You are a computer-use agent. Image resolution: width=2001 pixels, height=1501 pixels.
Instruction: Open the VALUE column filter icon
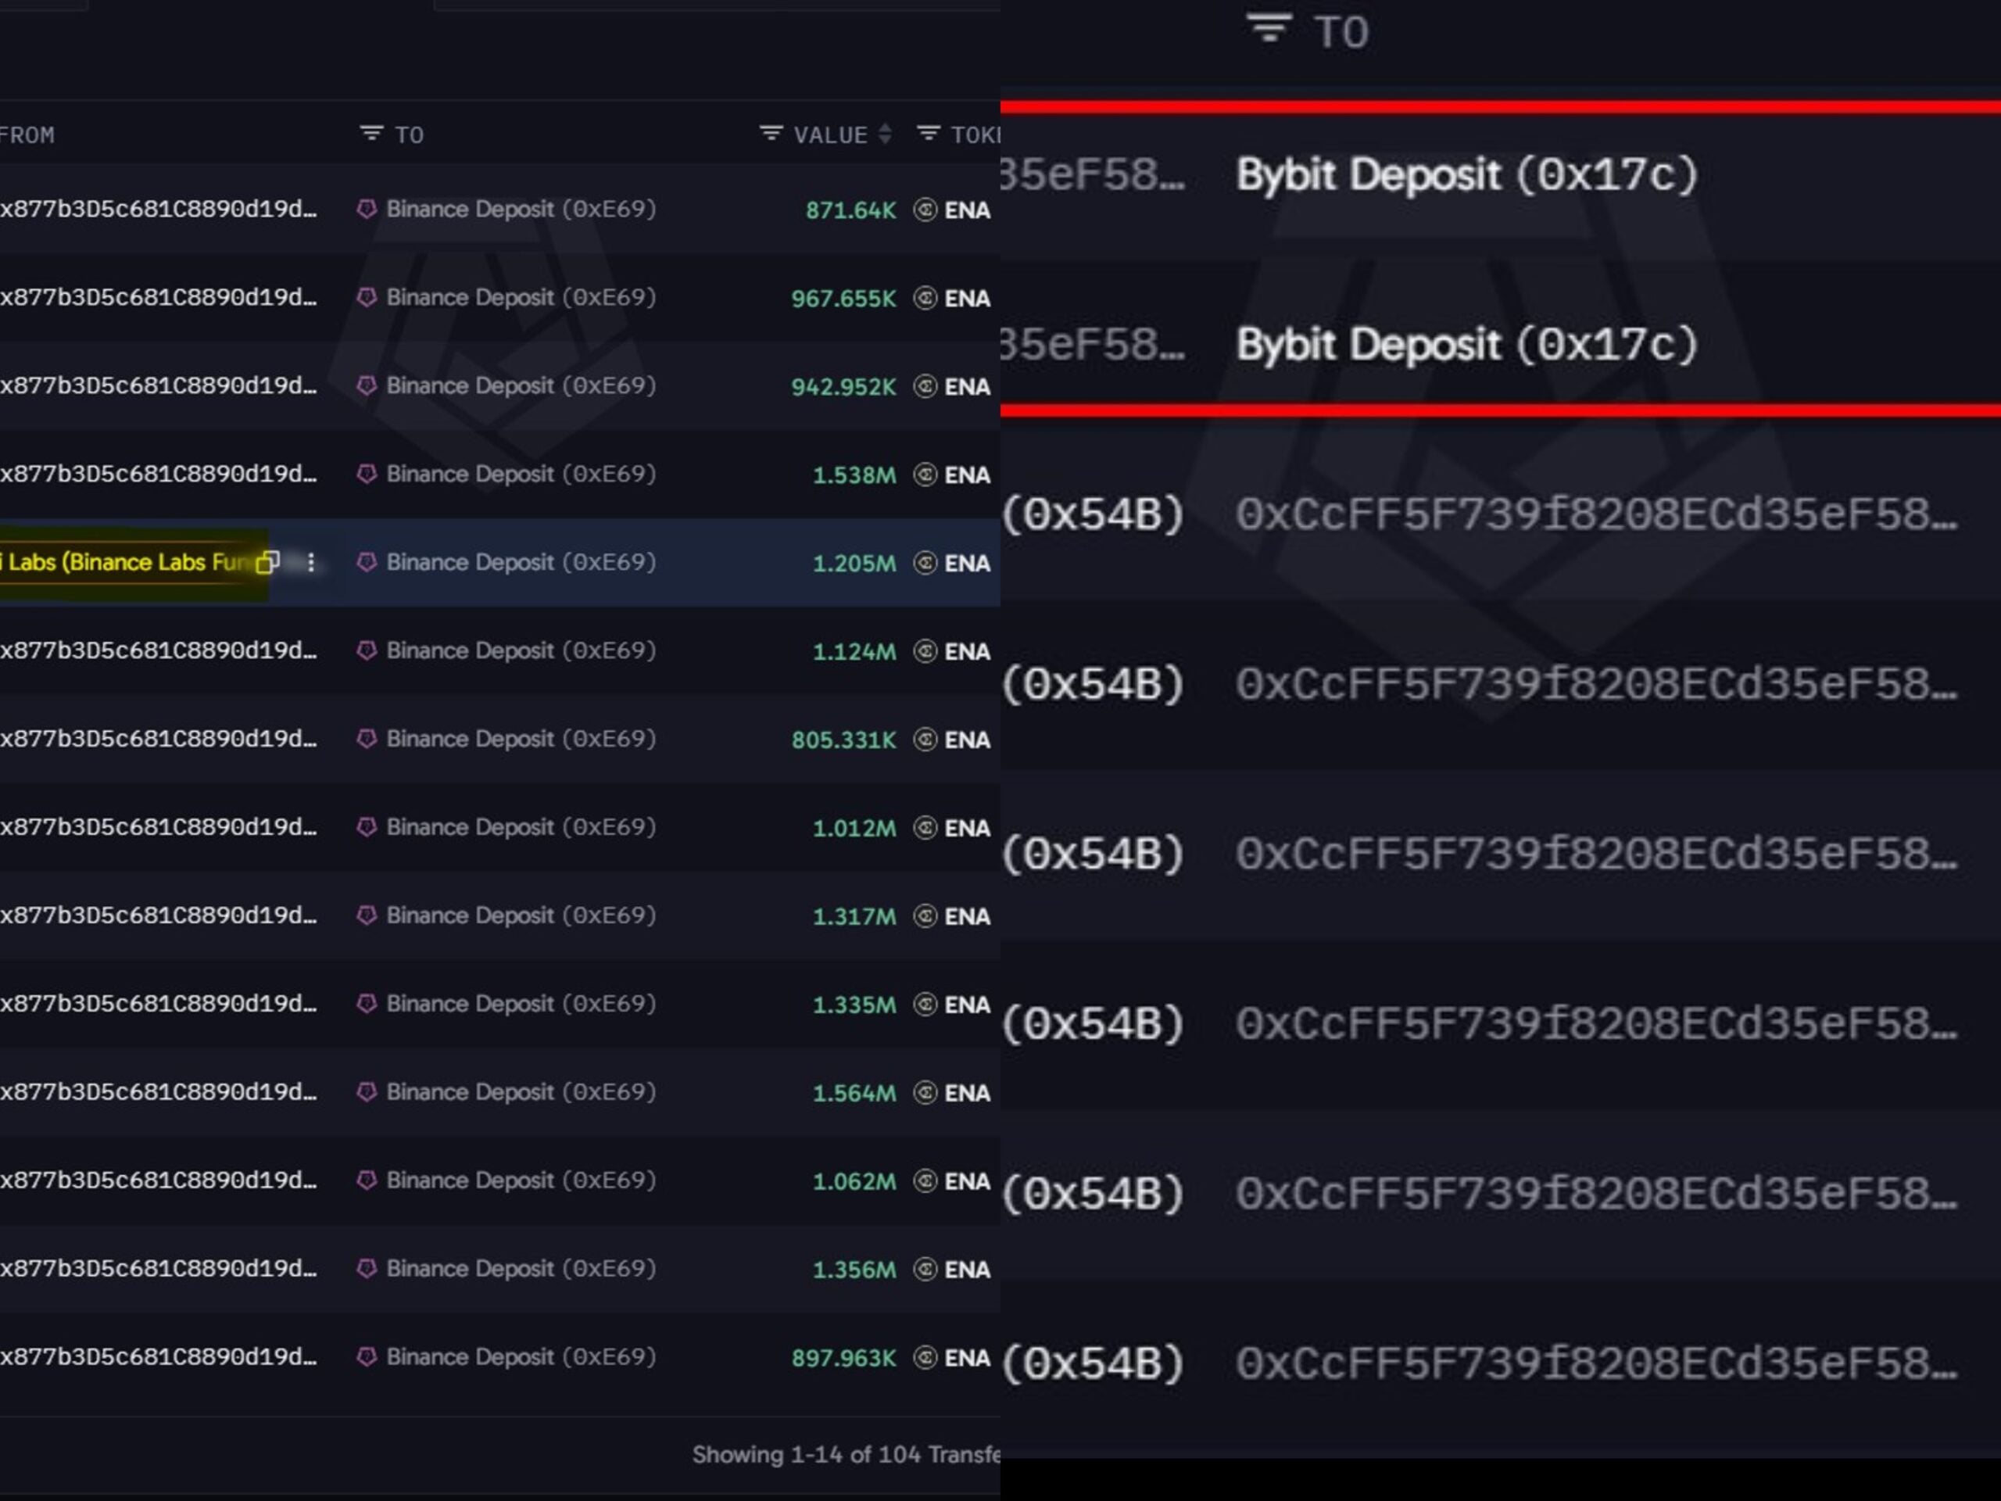(771, 134)
